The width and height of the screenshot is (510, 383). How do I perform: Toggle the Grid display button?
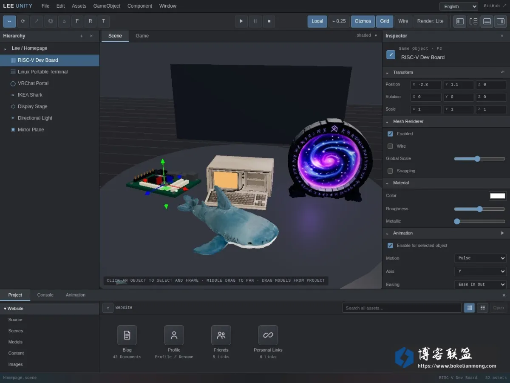coord(385,21)
